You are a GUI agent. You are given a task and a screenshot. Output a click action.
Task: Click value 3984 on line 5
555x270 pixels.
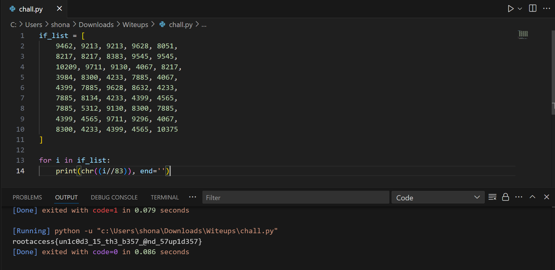pos(64,77)
